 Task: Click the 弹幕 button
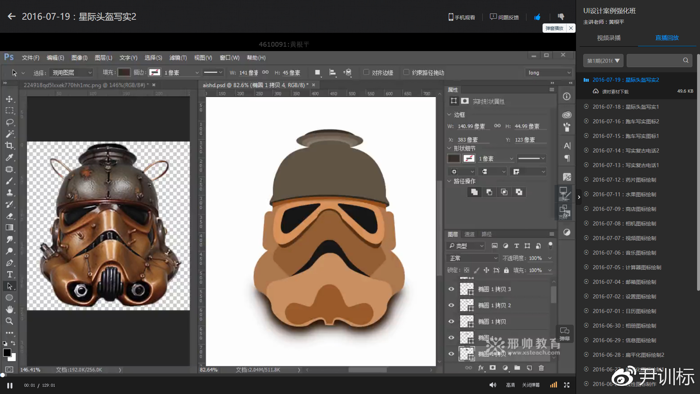(564, 334)
